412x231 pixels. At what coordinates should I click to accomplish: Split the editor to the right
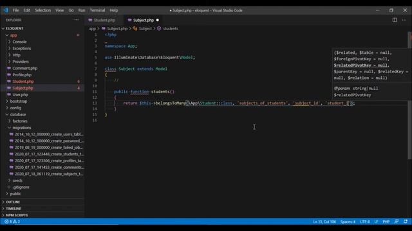pyautogui.click(x=395, y=20)
